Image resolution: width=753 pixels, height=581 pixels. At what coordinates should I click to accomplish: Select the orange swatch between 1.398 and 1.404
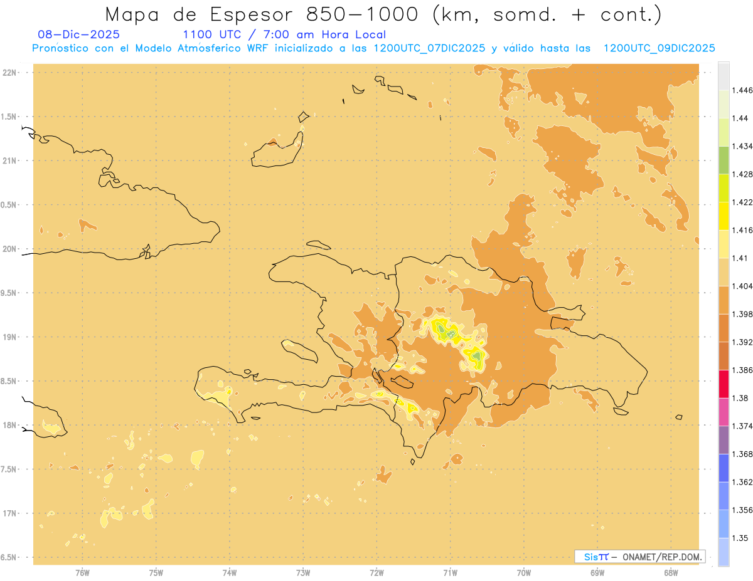pos(724,300)
